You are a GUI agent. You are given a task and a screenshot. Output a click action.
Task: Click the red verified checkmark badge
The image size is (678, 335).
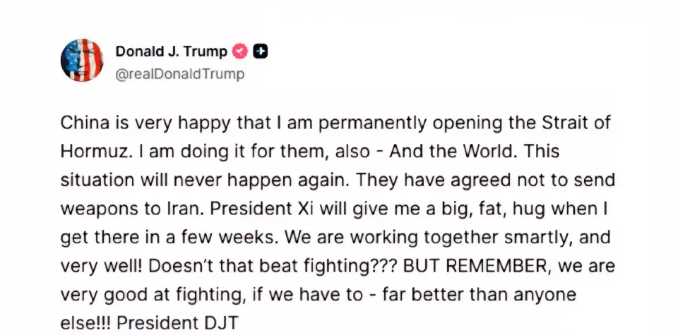click(240, 51)
